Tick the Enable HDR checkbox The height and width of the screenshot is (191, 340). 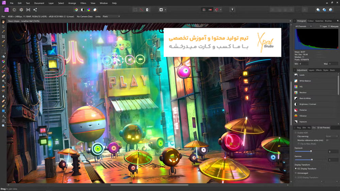click(x=296, y=133)
